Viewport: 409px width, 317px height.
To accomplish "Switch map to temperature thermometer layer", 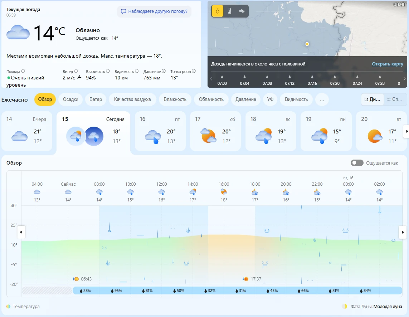I will [x=229, y=11].
